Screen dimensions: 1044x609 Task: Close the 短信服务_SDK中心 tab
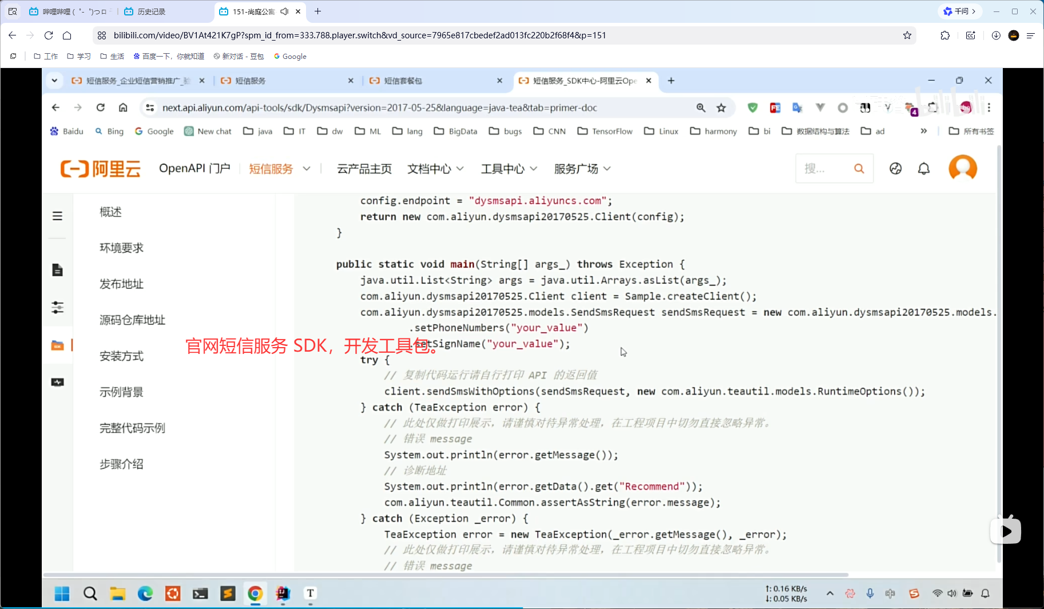point(649,81)
